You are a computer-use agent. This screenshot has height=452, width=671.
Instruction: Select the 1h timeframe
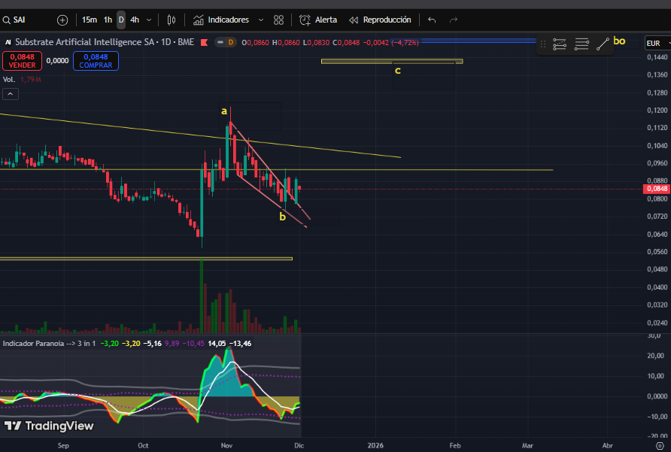coord(108,20)
